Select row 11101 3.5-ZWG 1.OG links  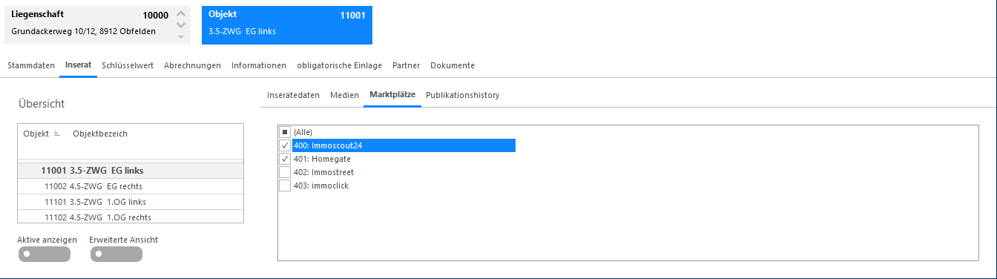coord(131,202)
